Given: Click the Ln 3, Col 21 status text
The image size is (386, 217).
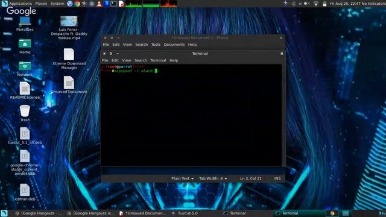Looking at the screenshot, I should [251, 178].
